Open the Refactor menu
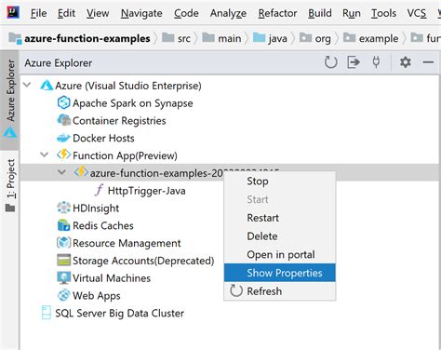The height and width of the screenshot is (350, 441). pos(277,13)
